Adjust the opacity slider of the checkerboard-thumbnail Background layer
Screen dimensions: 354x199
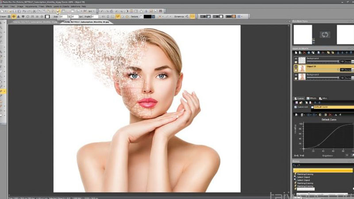[323, 61]
